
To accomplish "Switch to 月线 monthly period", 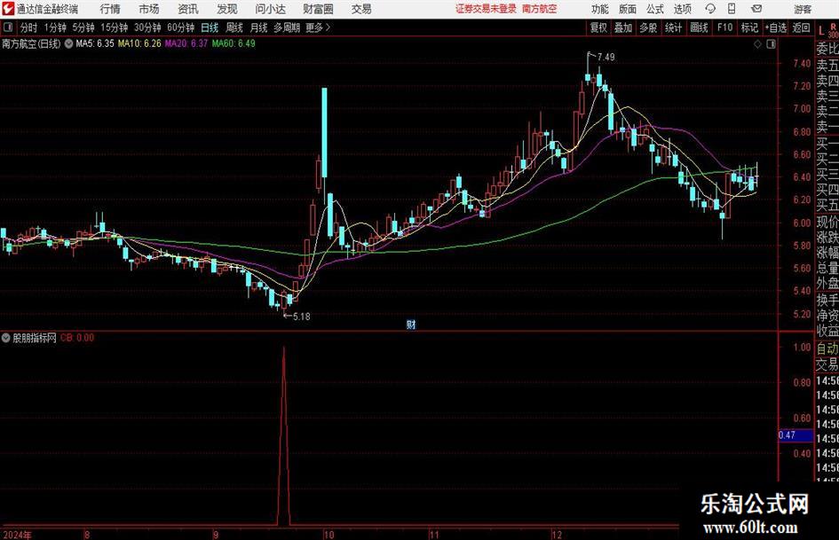I will point(259,27).
